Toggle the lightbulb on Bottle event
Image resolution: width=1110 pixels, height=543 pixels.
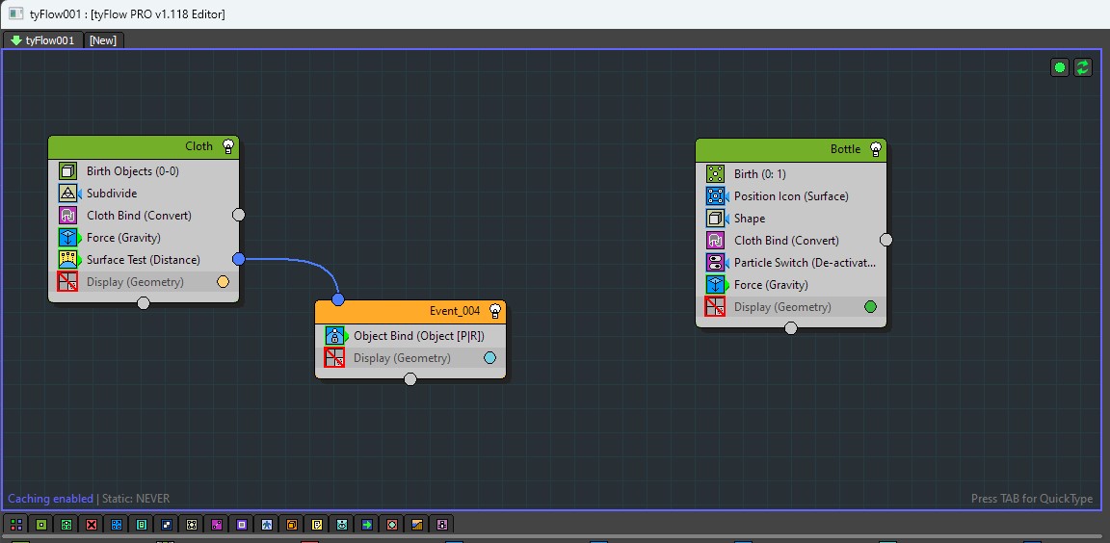coord(876,149)
